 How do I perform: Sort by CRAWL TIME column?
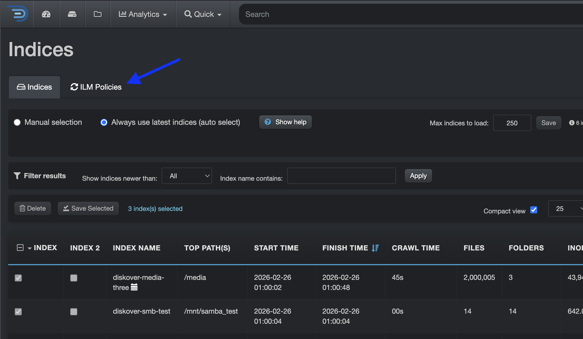pyautogui.click(x=416, y=248)
